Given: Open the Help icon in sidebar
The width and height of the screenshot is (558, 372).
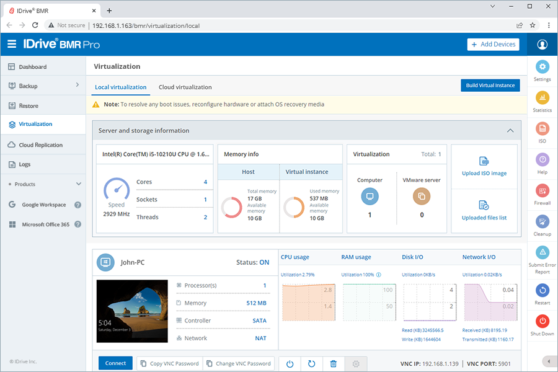Looking at the screenshot, I should pyautogui.click(x=542, y=159).
